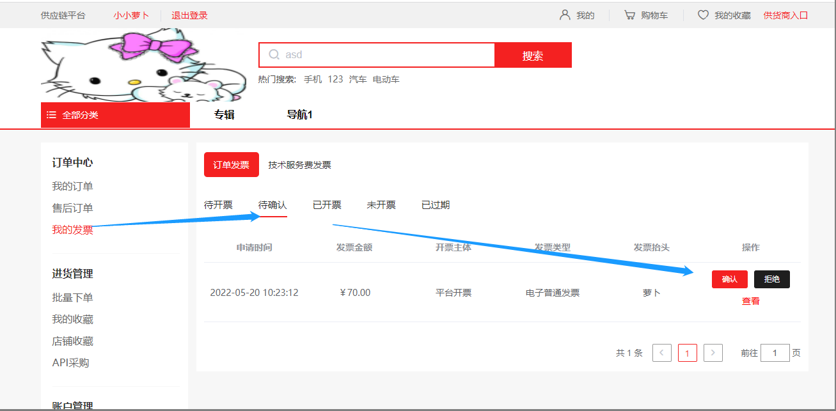Click the red 搜索 button
This screenshot has width=836, height=411.
[x=533, y=56]
